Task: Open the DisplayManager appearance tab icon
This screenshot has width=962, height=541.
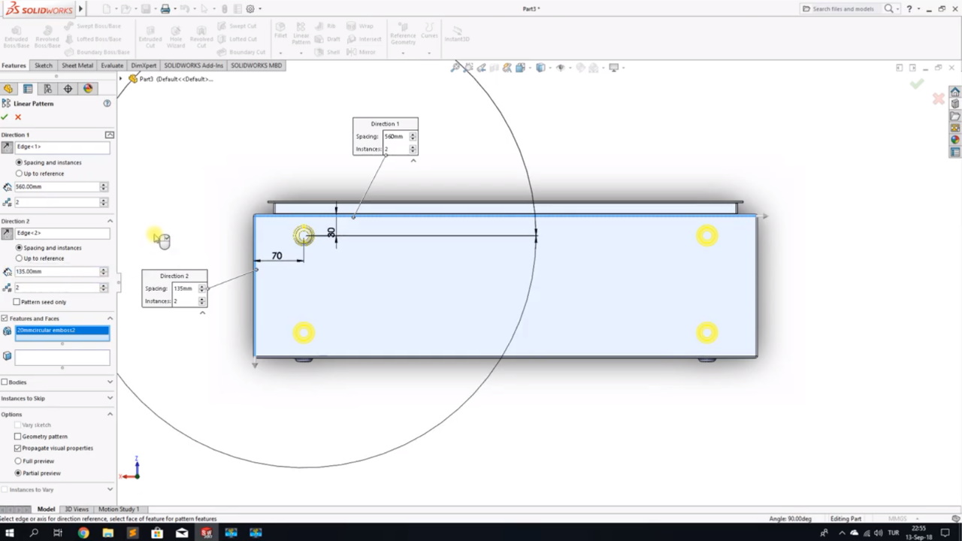Action: pos(88,89)
